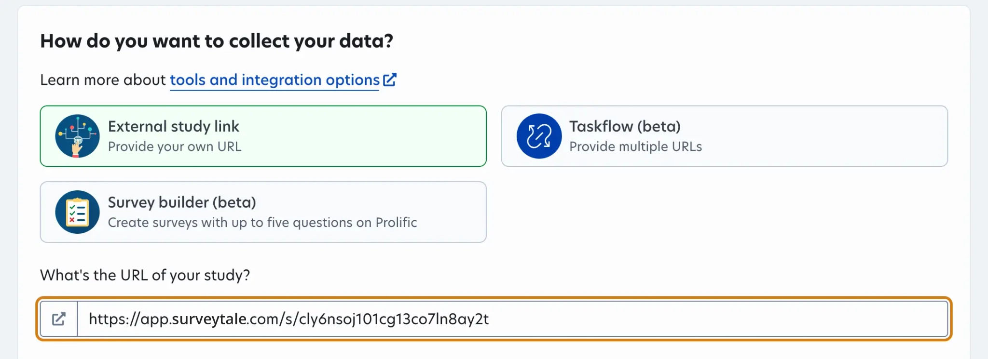Choose the Taskflow (beta) option card
The image size is (988, 359).
tap(725, 136)
